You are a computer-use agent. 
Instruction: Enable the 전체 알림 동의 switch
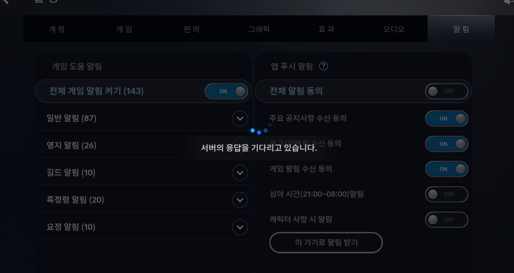[x=447, y=91]
